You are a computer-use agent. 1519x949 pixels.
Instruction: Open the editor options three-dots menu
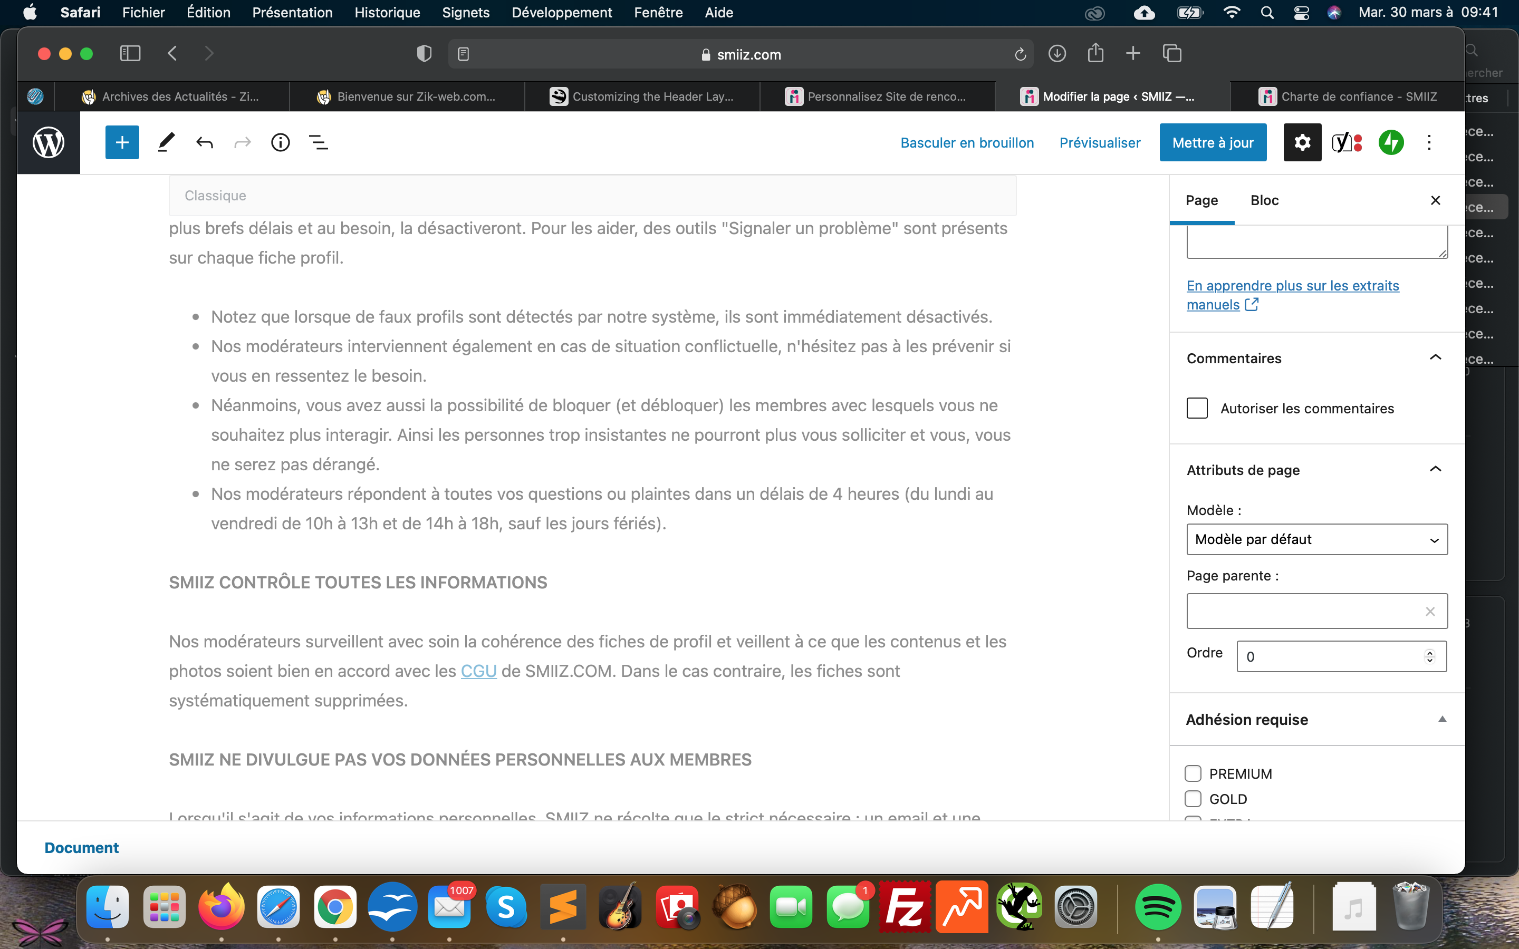click(x=1429, y=142)
